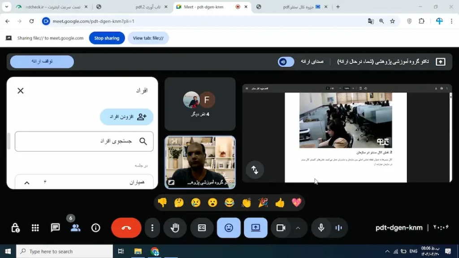Send the clapping hands reaction
459x258 pixels.
pyautogui.click(x=246, y=202)
